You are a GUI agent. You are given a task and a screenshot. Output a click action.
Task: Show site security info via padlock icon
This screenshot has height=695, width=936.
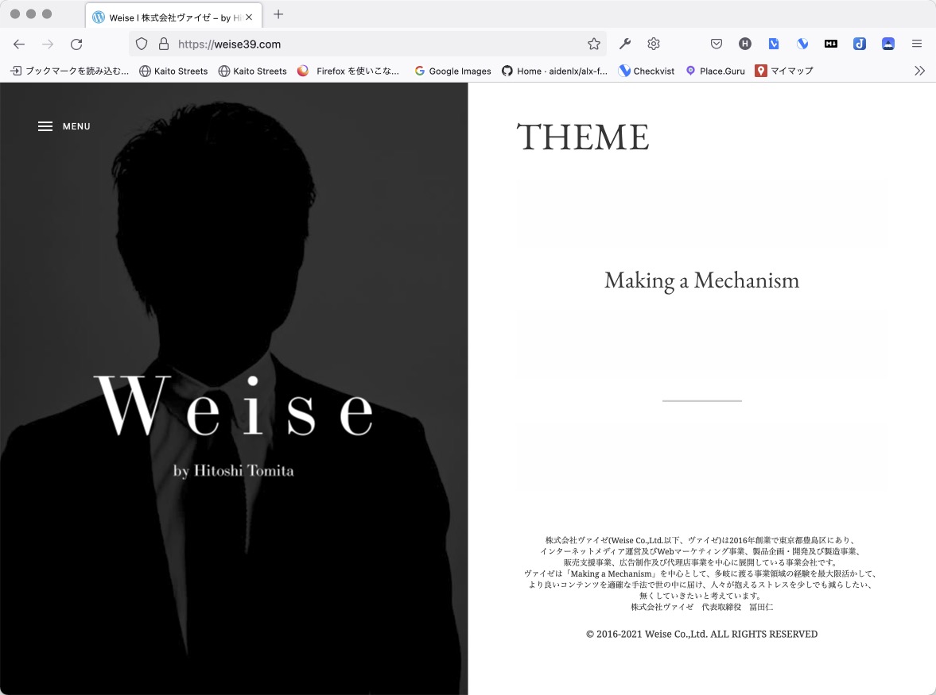click(164, 44)
